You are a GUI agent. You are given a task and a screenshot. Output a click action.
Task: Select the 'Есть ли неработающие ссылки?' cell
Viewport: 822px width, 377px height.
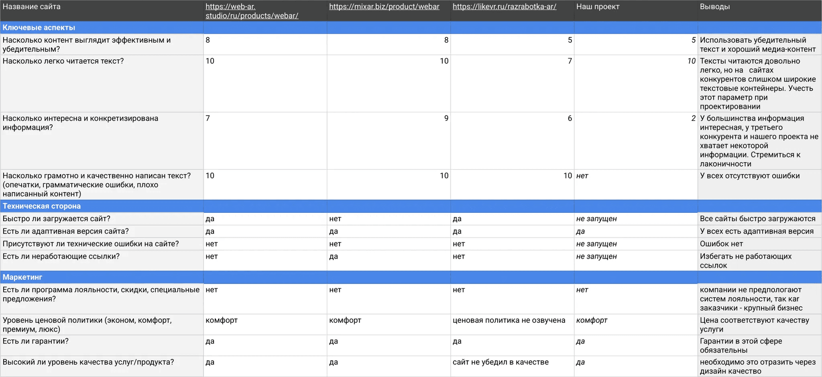pos(61,257)
